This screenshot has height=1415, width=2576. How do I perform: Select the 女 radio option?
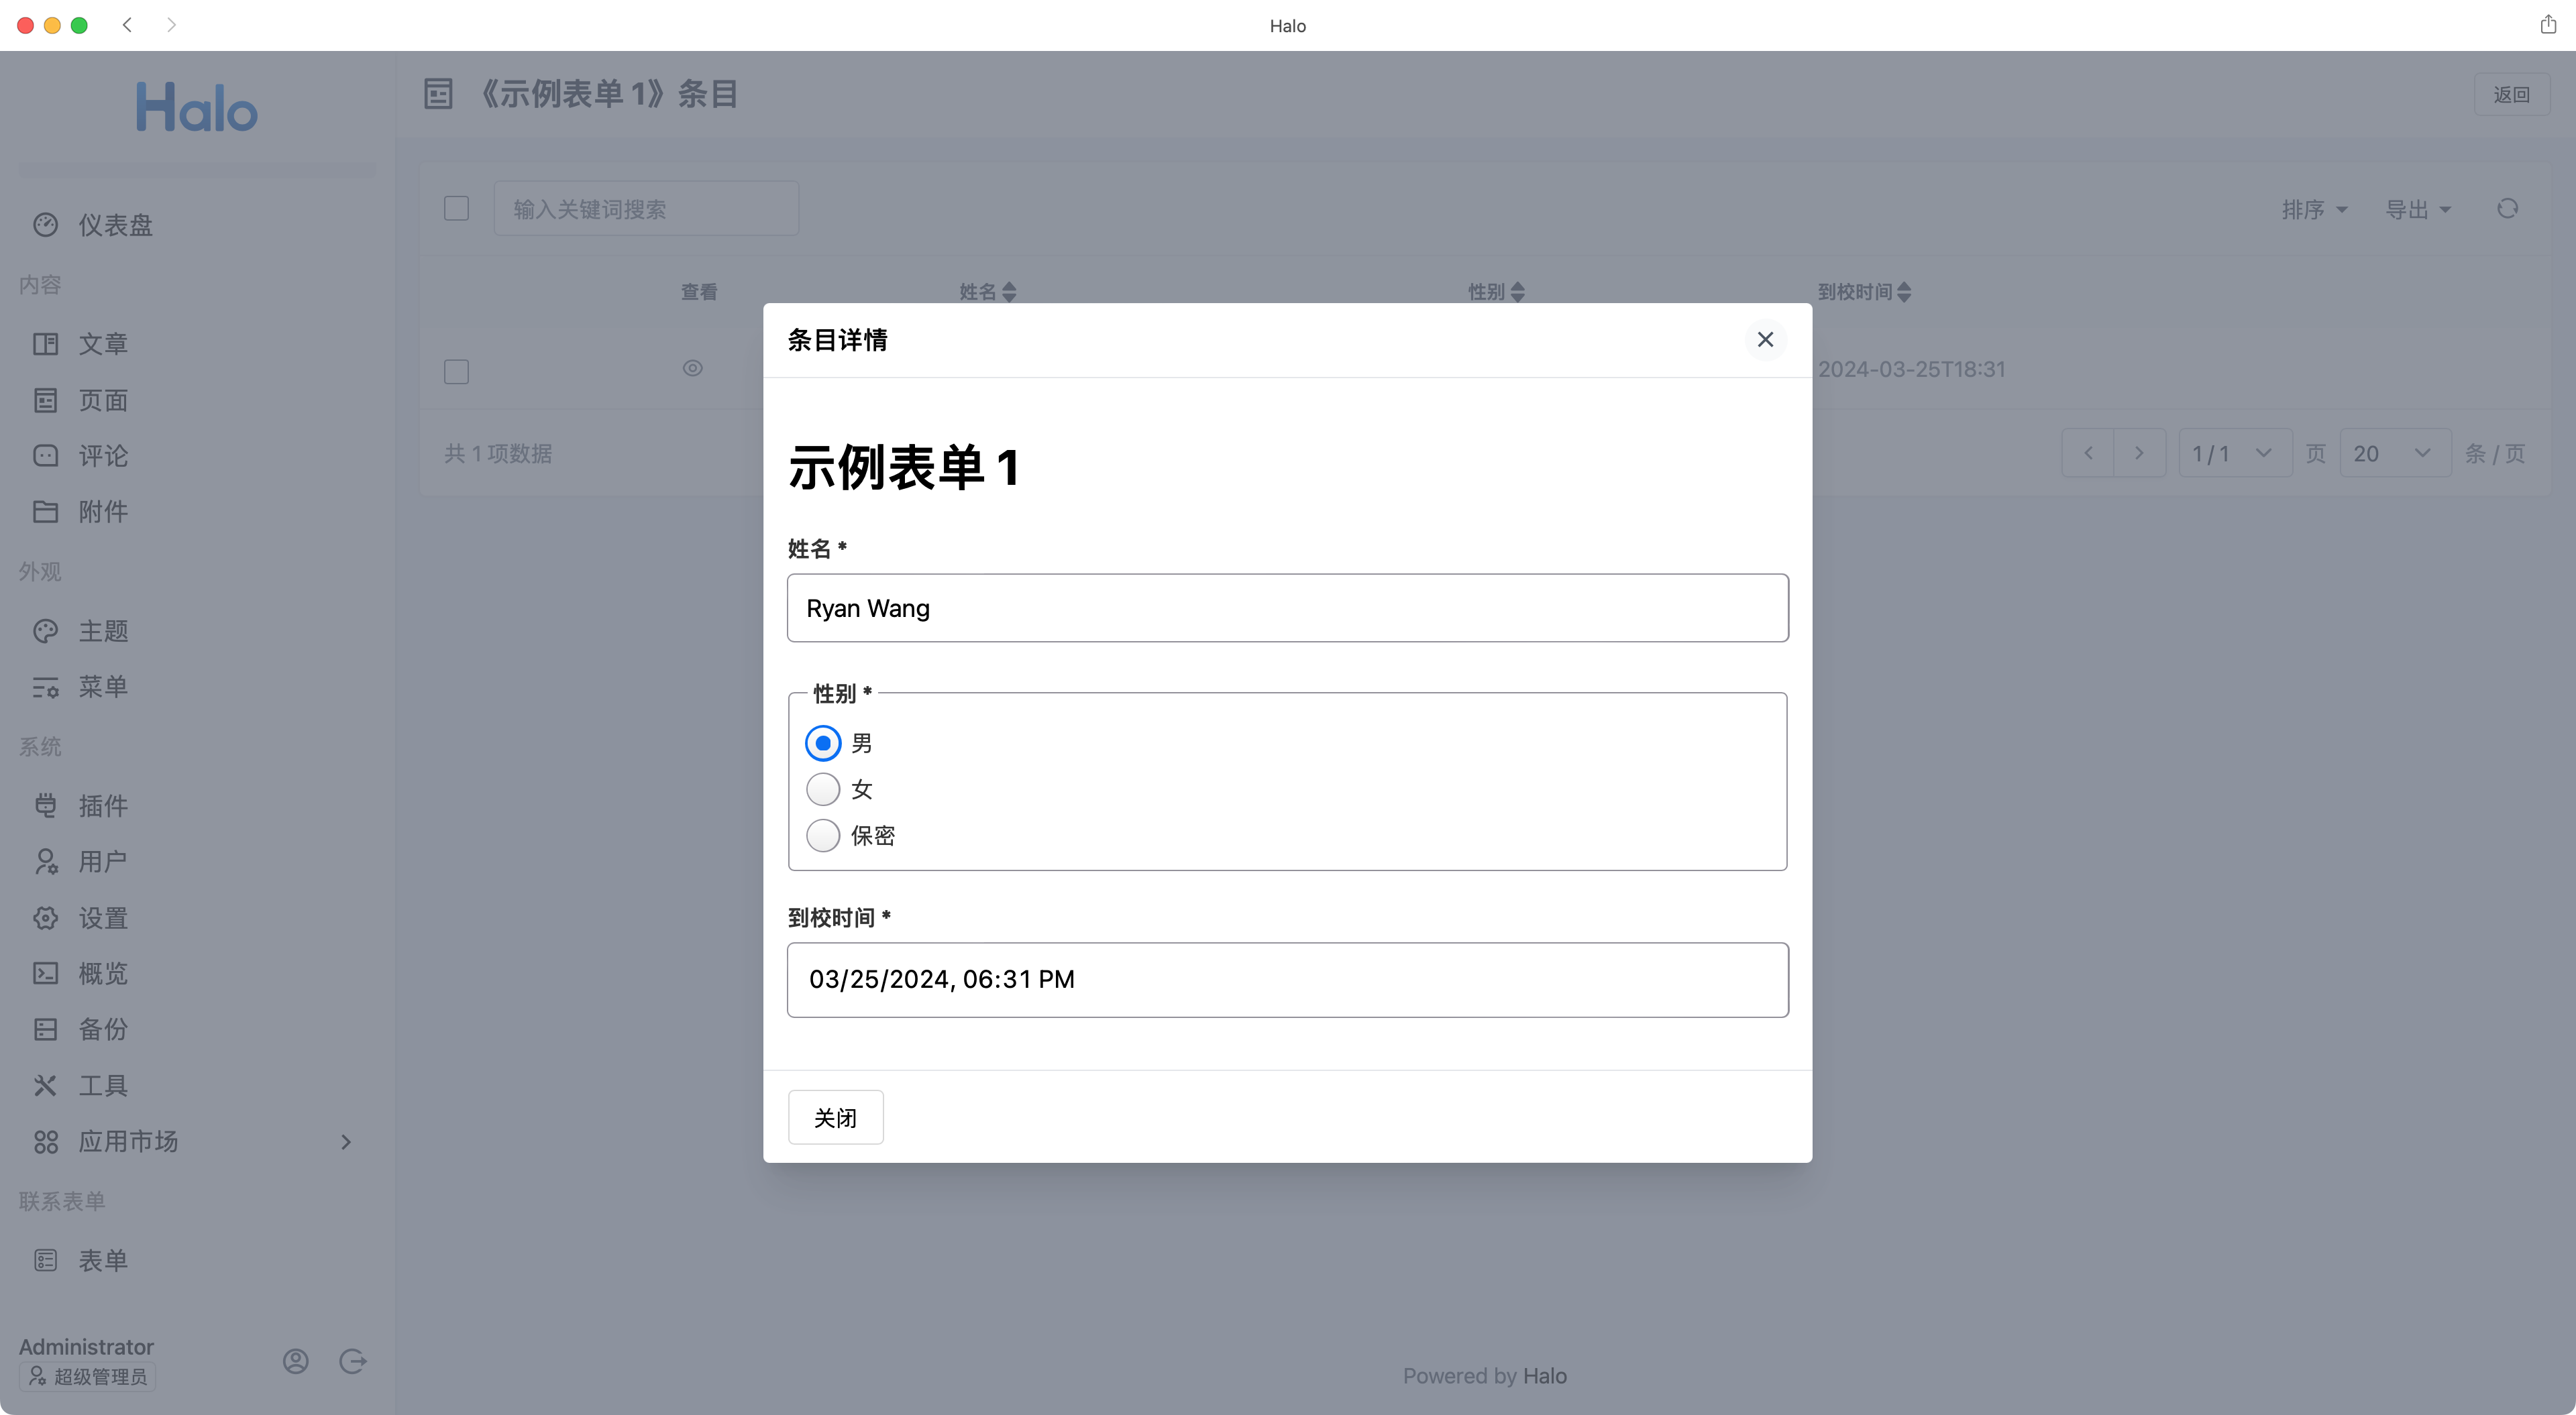[x=823, y=789]
